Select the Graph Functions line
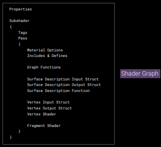 tap(44, 67)
